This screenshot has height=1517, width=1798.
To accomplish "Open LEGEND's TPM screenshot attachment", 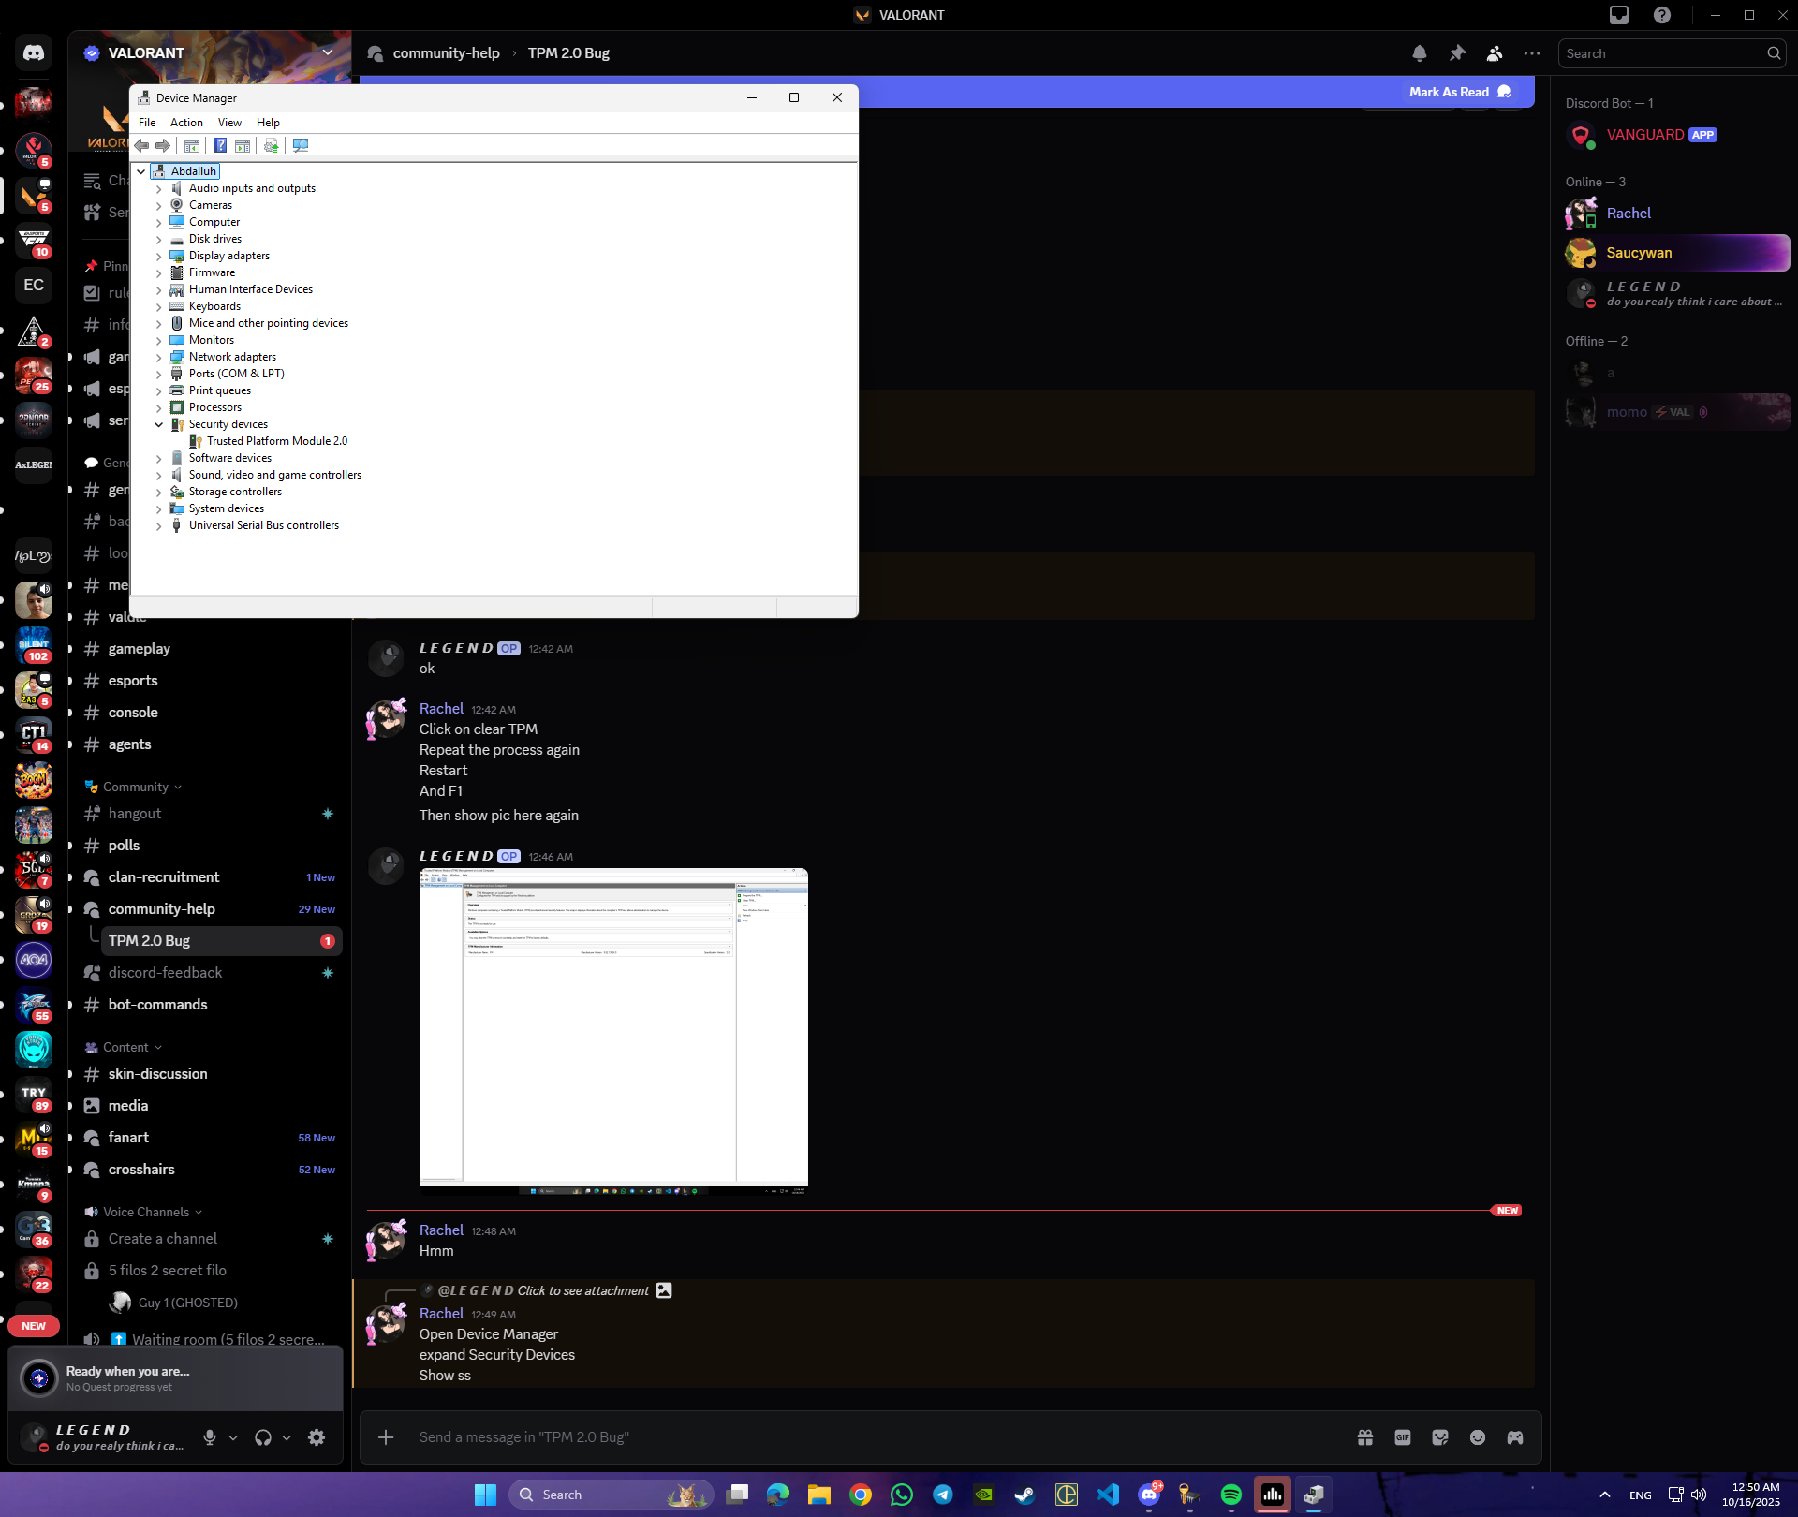I will click(x=613, y=1030).
